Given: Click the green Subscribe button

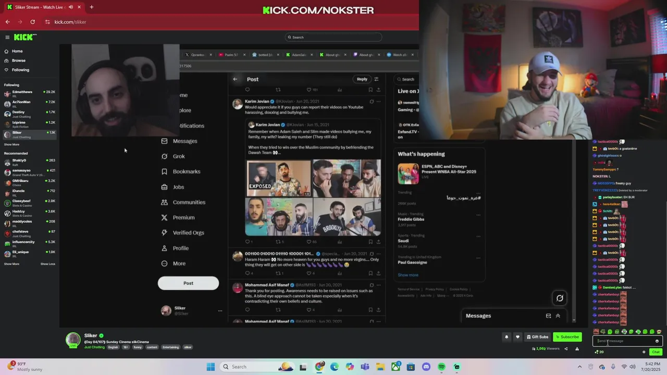Looking at the screenshot, I should pyautogui.click(x=567, y=337).
